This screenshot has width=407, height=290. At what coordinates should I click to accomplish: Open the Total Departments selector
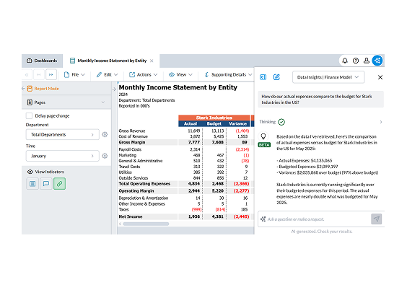[63, 135]
